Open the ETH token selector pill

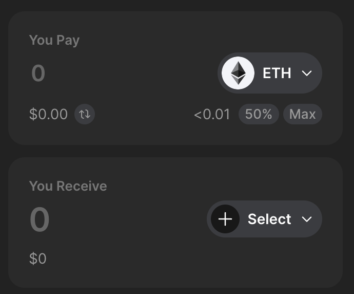pyautogui.click(x=270, y=73)
